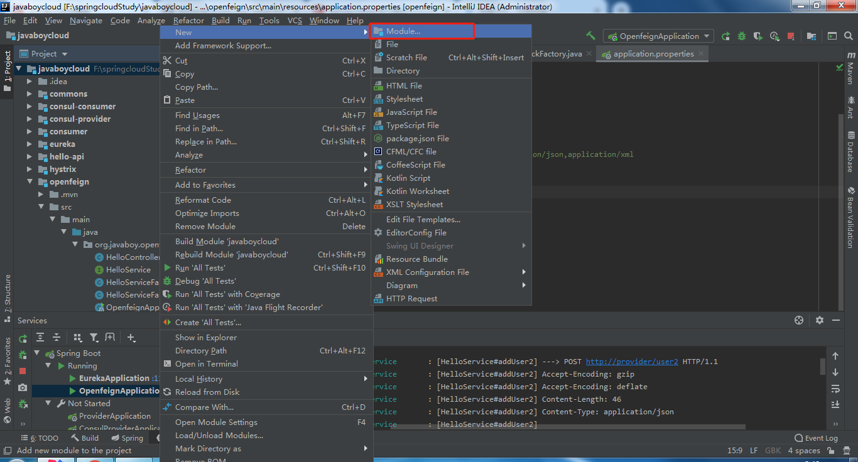Image resolution: width=858 pixels, height=462 pixels.
Task: Collapse the Spring Boot node in Services
Action: (x=36, y=353)
